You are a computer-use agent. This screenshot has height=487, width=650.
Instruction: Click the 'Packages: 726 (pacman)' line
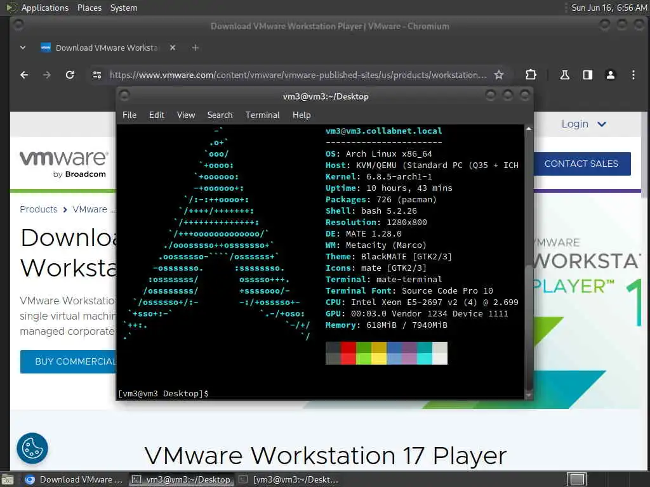(x=381, y=200)
